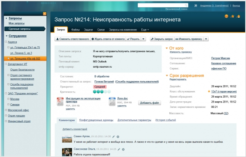
Task: Open 'Мои запросы' in the sidebar
Action: click(16, 23)
